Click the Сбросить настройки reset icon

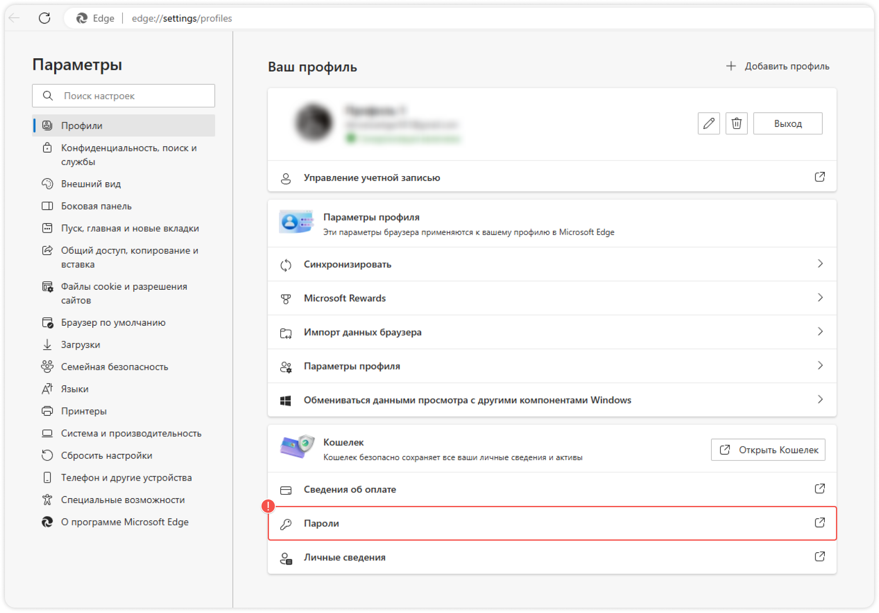pyautogui.click(x=48, y=456)
